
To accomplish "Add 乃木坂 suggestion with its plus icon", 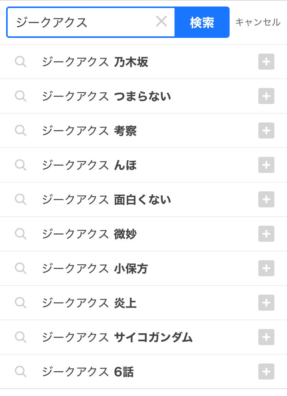I will pyautogui.click(x=266, y=62).
